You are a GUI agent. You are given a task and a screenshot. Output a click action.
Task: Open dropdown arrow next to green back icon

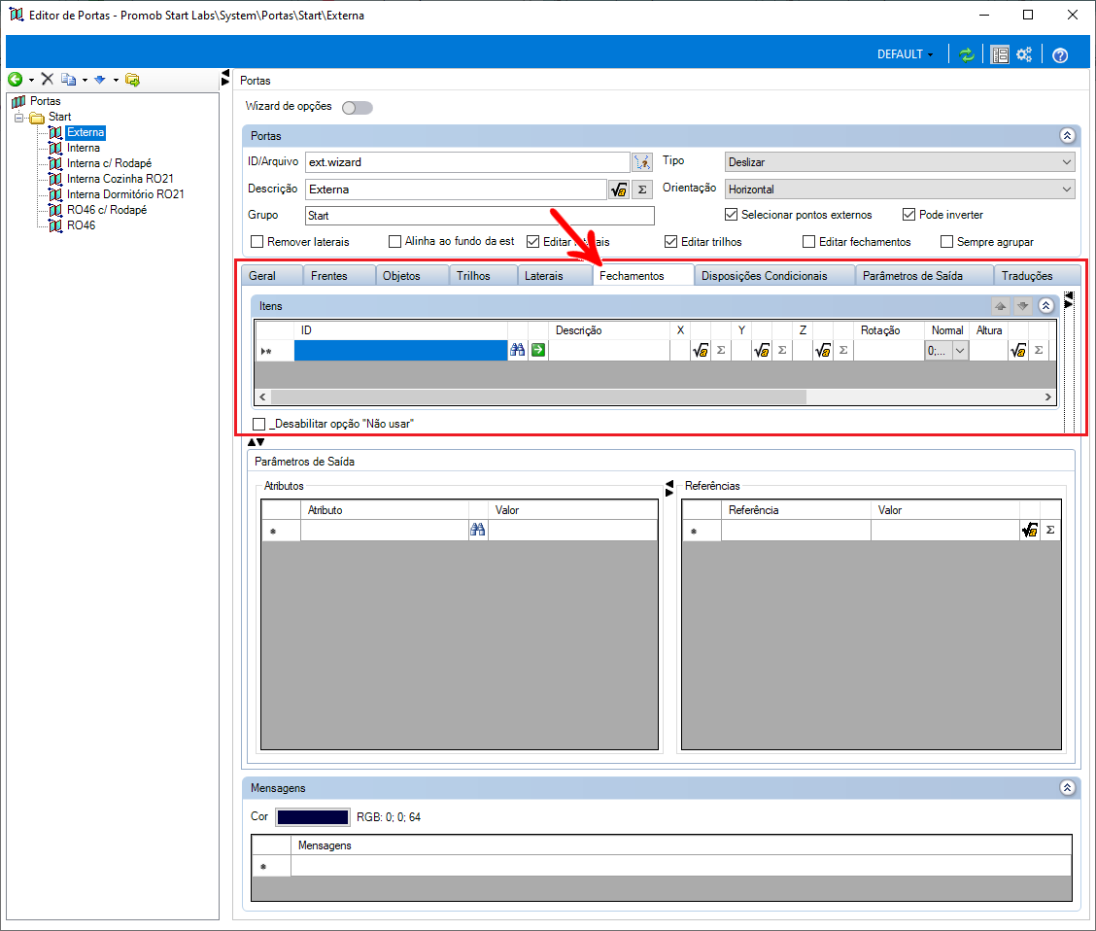[31, 81]
